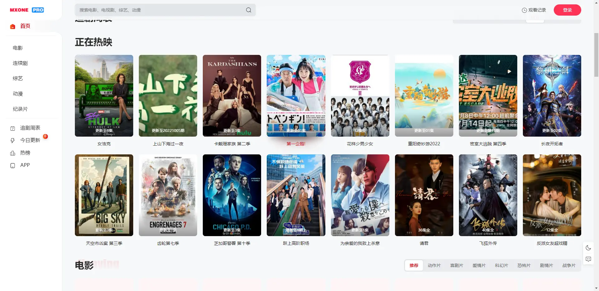Select 电影 in the sidebar menu
This screenshot has height=291, width=599.
[x=18, y=48]
